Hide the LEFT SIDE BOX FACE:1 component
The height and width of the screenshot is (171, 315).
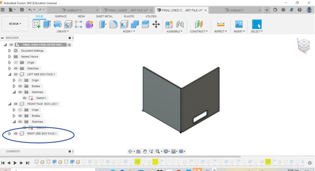(16, 75)
